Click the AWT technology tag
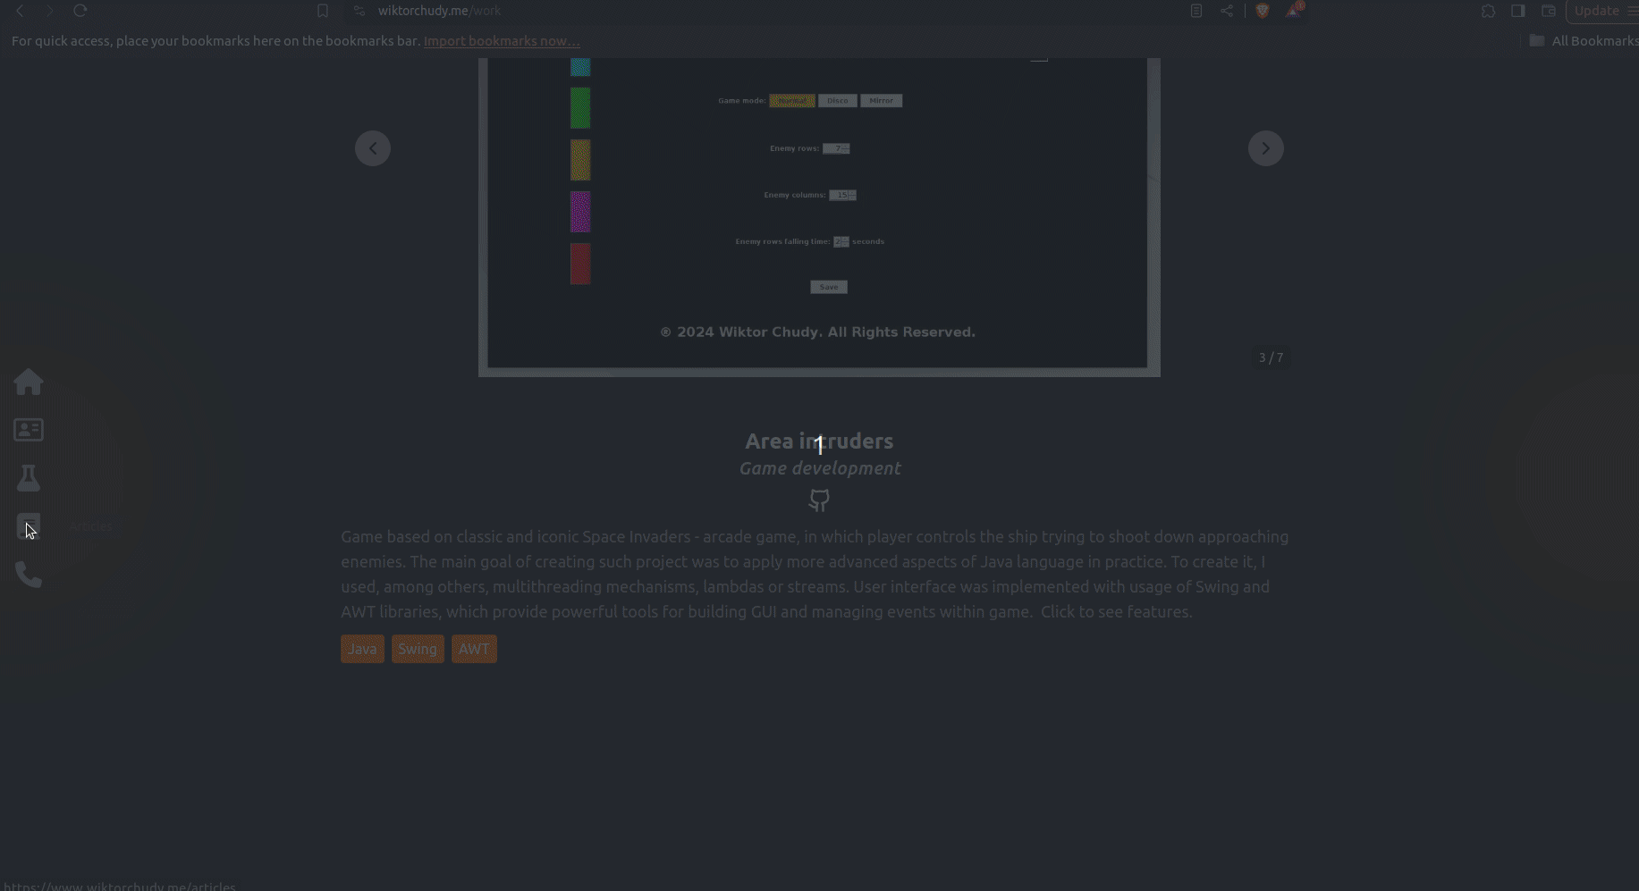Screen dimensions: 1639x891 pos(474,649)
